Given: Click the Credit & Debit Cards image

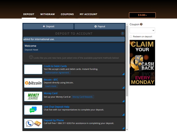Looking at the screenshot, I should (x=33, y=69).
